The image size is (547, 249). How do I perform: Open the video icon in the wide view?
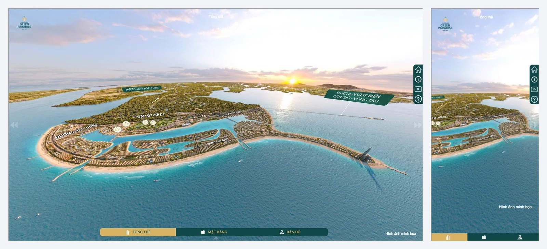click(418, 89)
